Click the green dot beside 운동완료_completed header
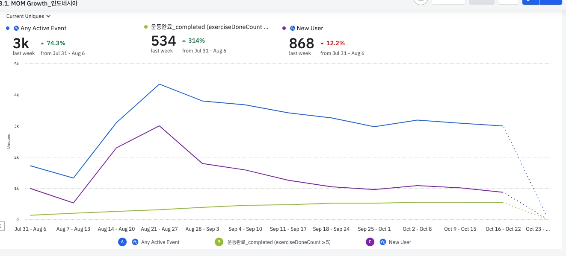 click(146, 27)
